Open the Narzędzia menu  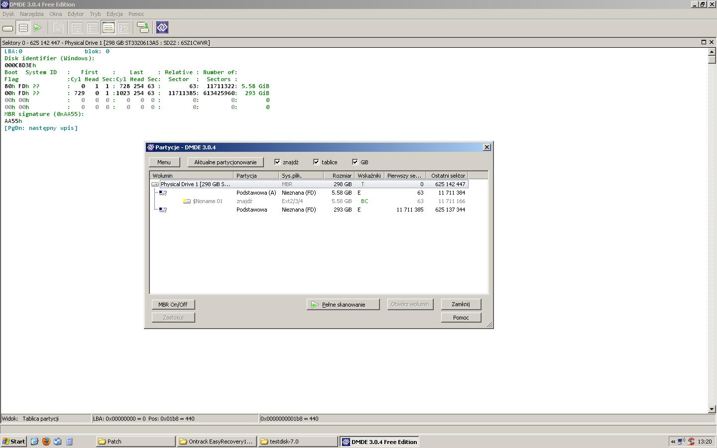pyautogui.click(x=32, y=14)
